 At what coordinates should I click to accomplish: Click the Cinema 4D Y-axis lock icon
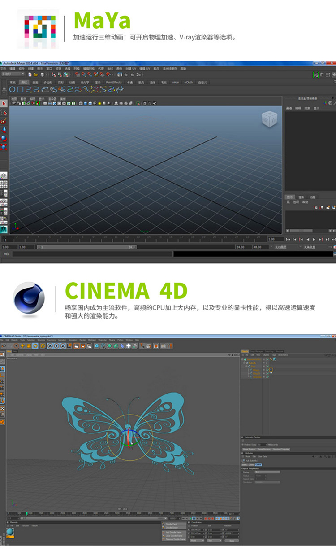(x=57, y=346)
